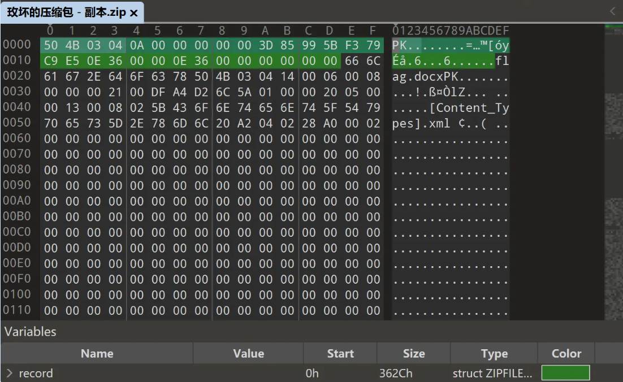Click the tab scroll left arrow

tap(613, 11)
